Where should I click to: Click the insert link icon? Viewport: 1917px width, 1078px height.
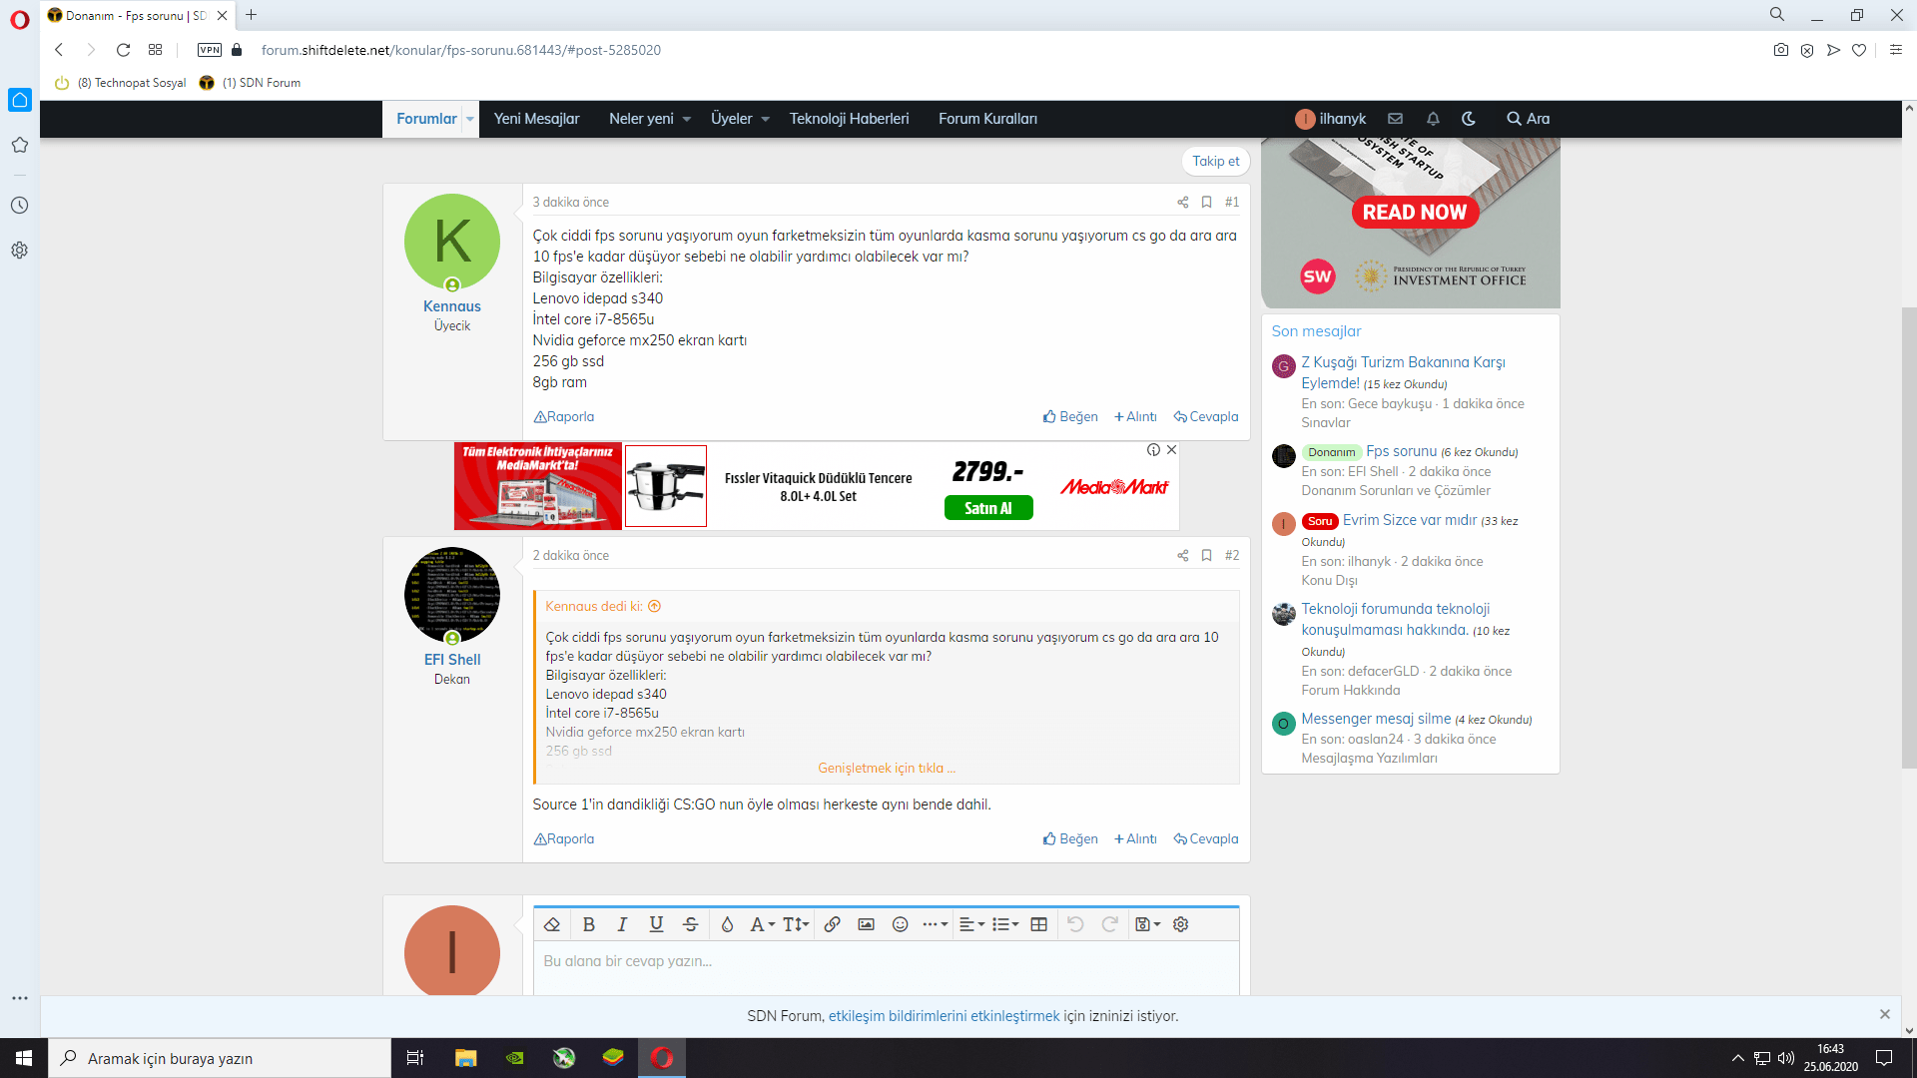point(832,924)
